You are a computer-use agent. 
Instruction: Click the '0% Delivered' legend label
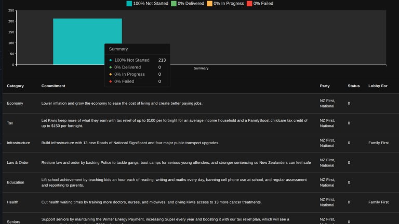click(x=191, y=4)
